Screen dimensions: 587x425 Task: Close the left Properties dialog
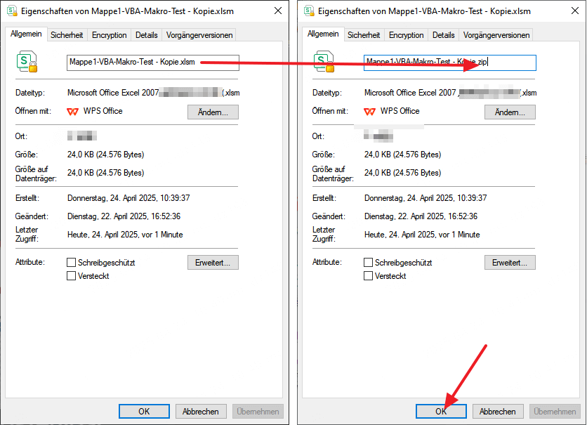point(278,11)
